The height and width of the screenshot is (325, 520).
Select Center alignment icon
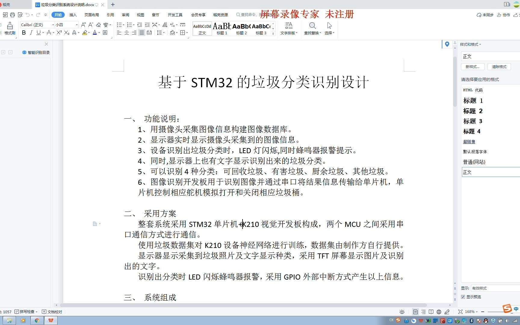[x=127, y=32]
